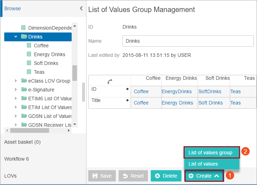Expand the e-Signature node
Screen dimensions: 257x185
coord(16,89)
